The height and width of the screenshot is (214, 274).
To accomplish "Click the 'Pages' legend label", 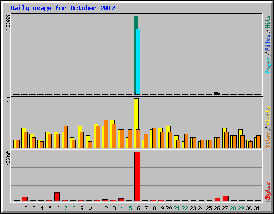I will 268,65.
